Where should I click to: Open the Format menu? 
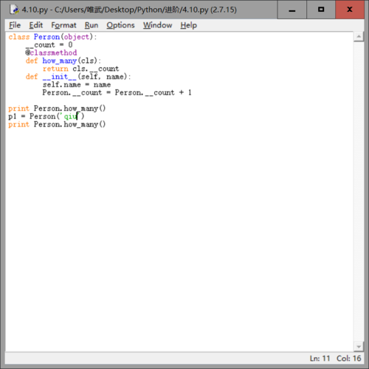click(63, 25)
